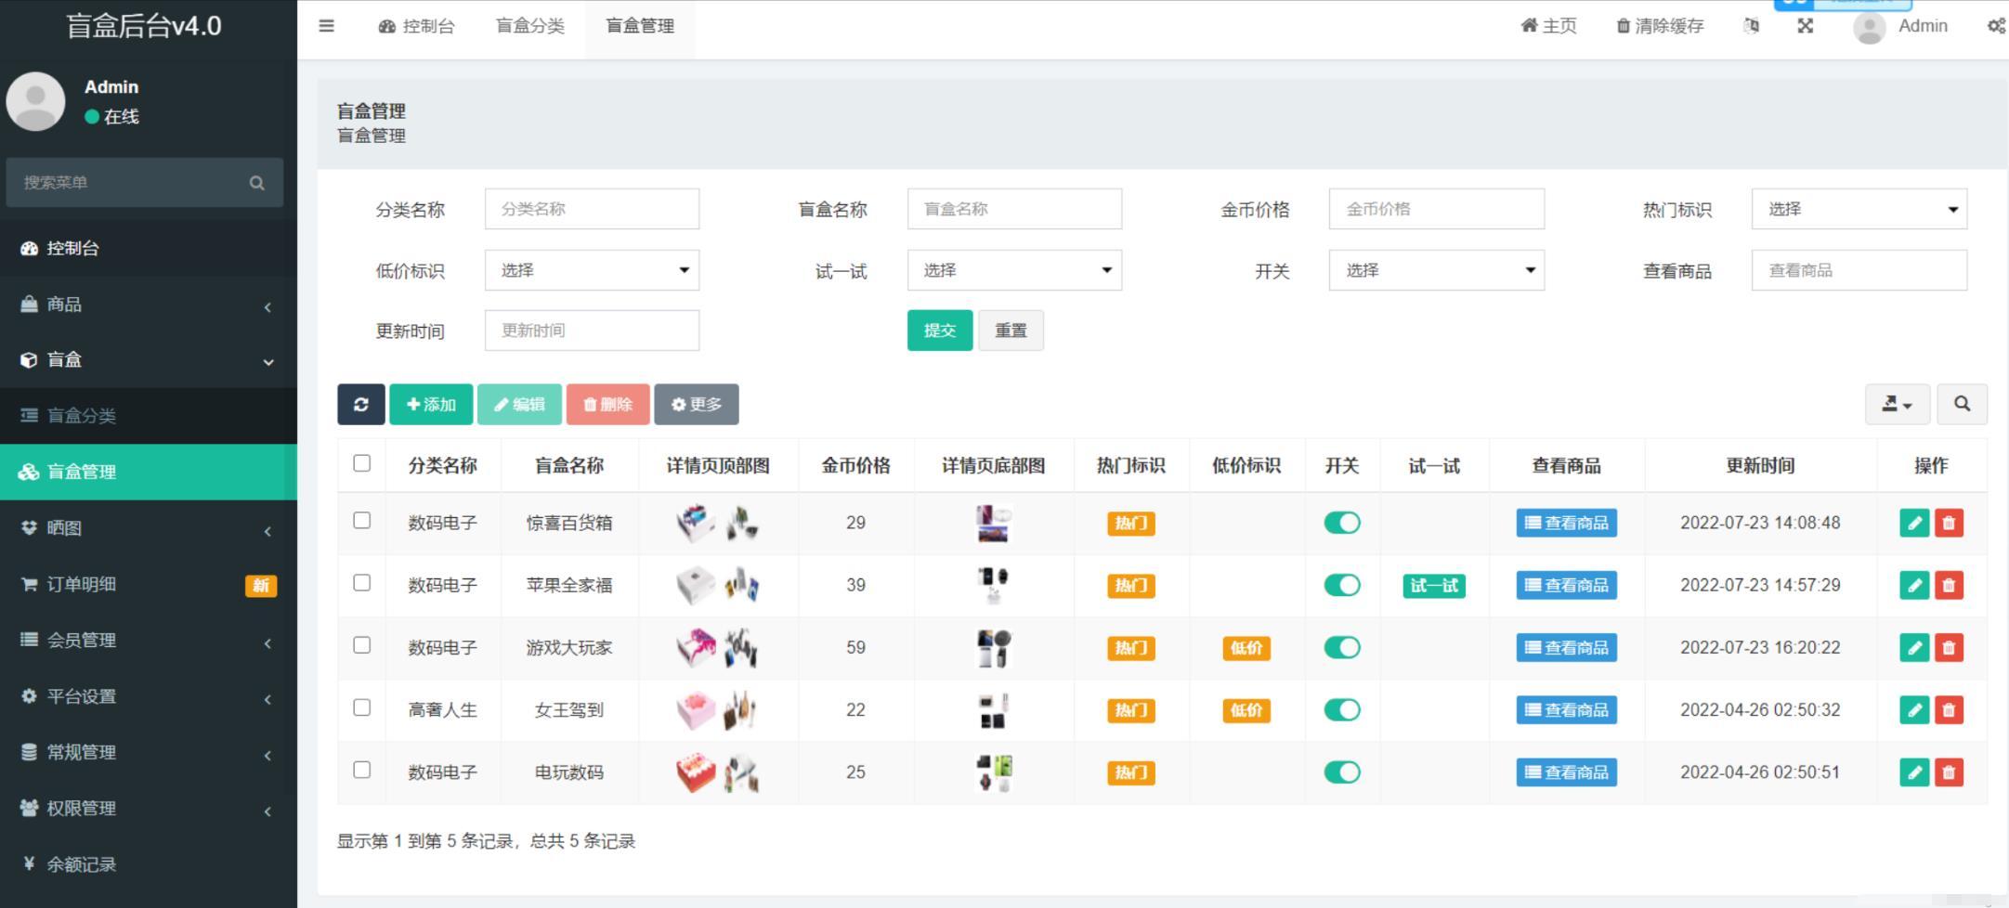
Task: Click the language switch icon in top bar
Action: click(x=1752, y=26)
